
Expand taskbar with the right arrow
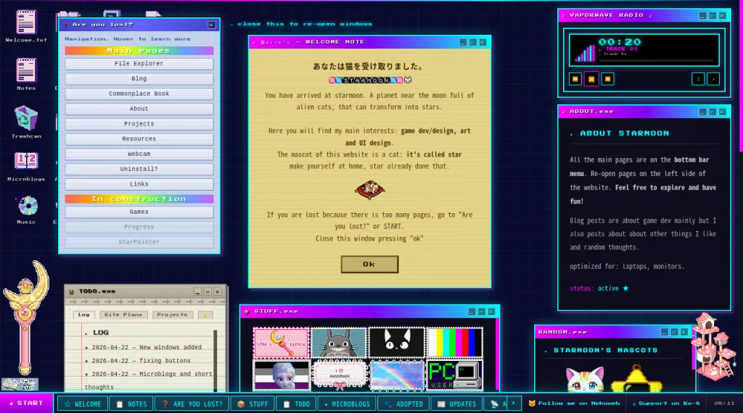(513, 404)
